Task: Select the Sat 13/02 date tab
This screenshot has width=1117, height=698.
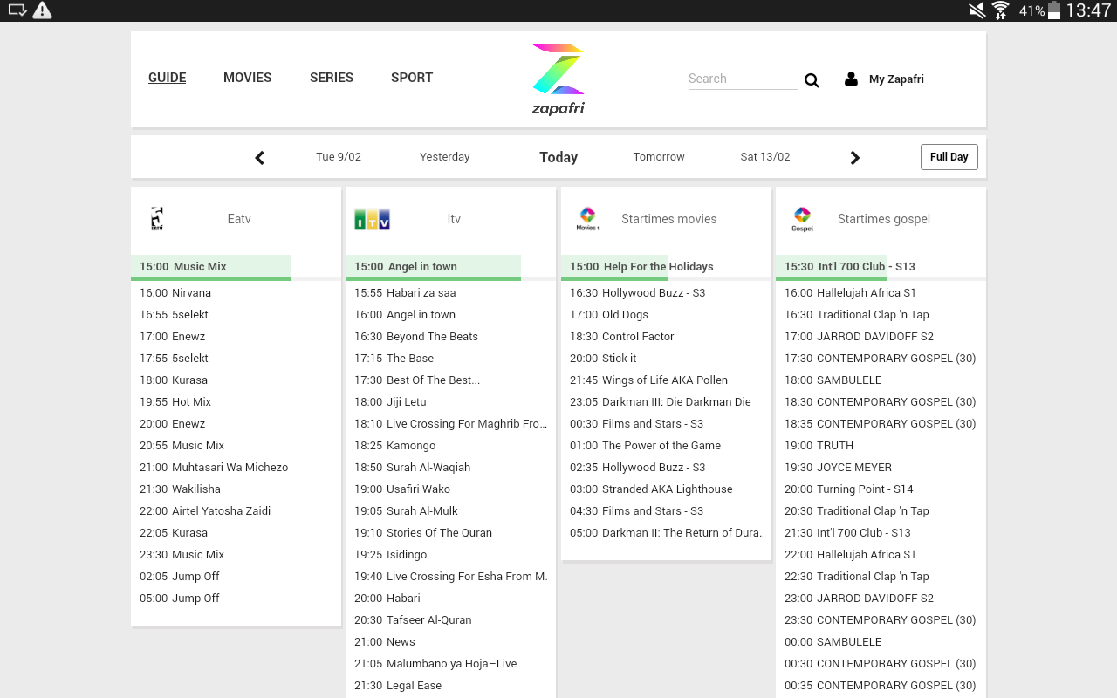Action: (765, 157)
